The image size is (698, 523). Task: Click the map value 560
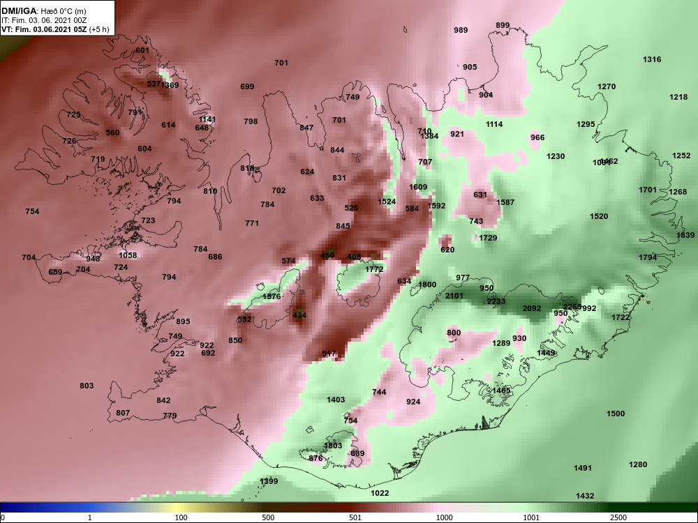(112, 133)
